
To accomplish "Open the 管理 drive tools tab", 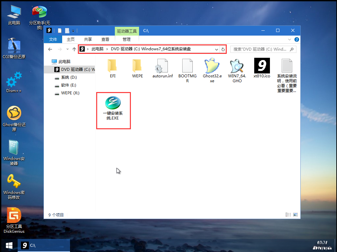I will click(127, 39).
